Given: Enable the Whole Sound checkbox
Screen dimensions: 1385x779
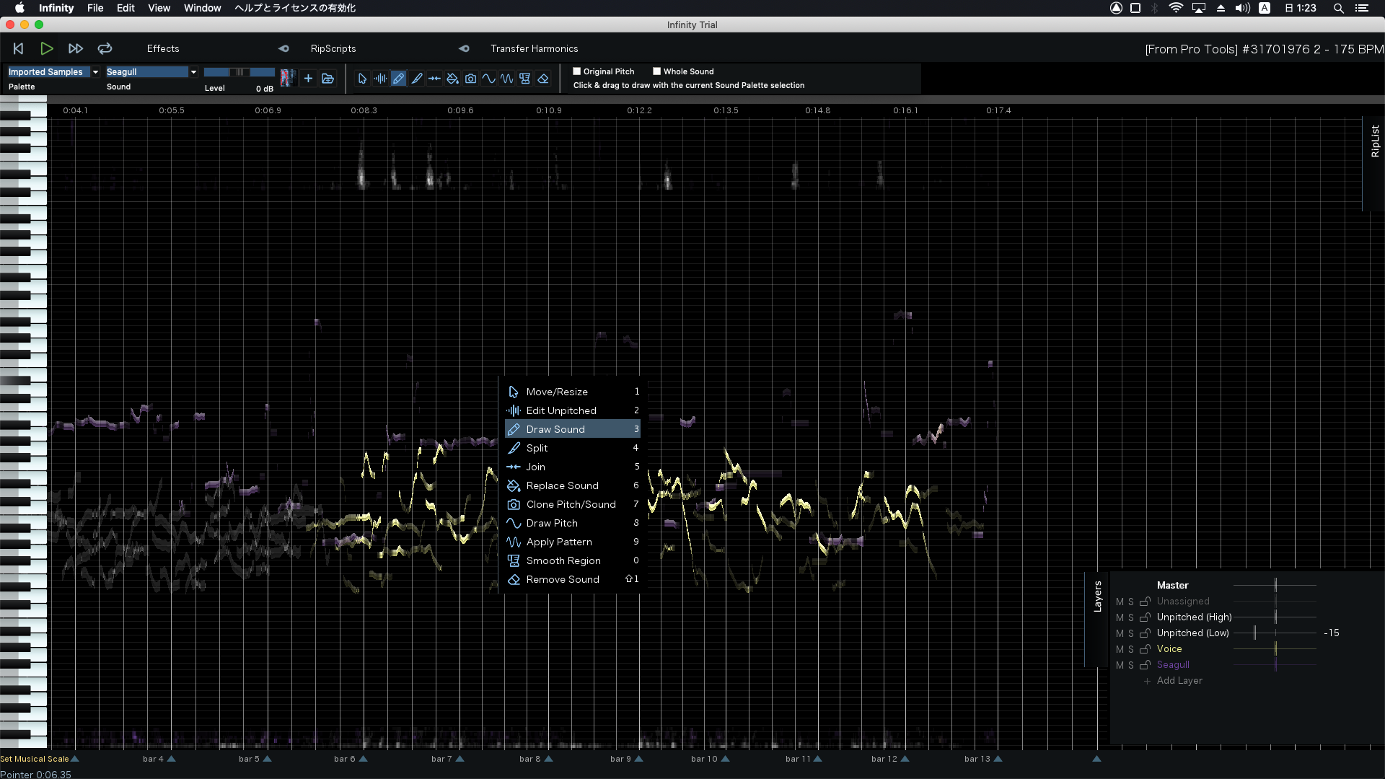Looking at the screenshot, I should click(657, 71).
